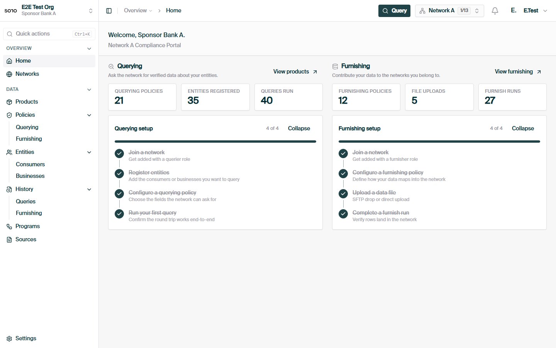Click the Entities people icon

point(9,152)
